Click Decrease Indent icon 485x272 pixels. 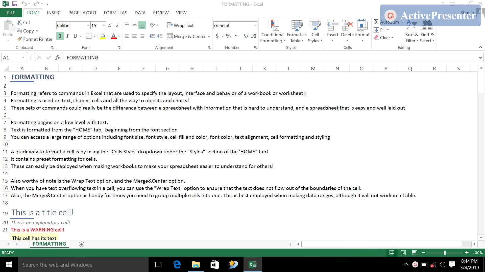click(x=152, y=36)
